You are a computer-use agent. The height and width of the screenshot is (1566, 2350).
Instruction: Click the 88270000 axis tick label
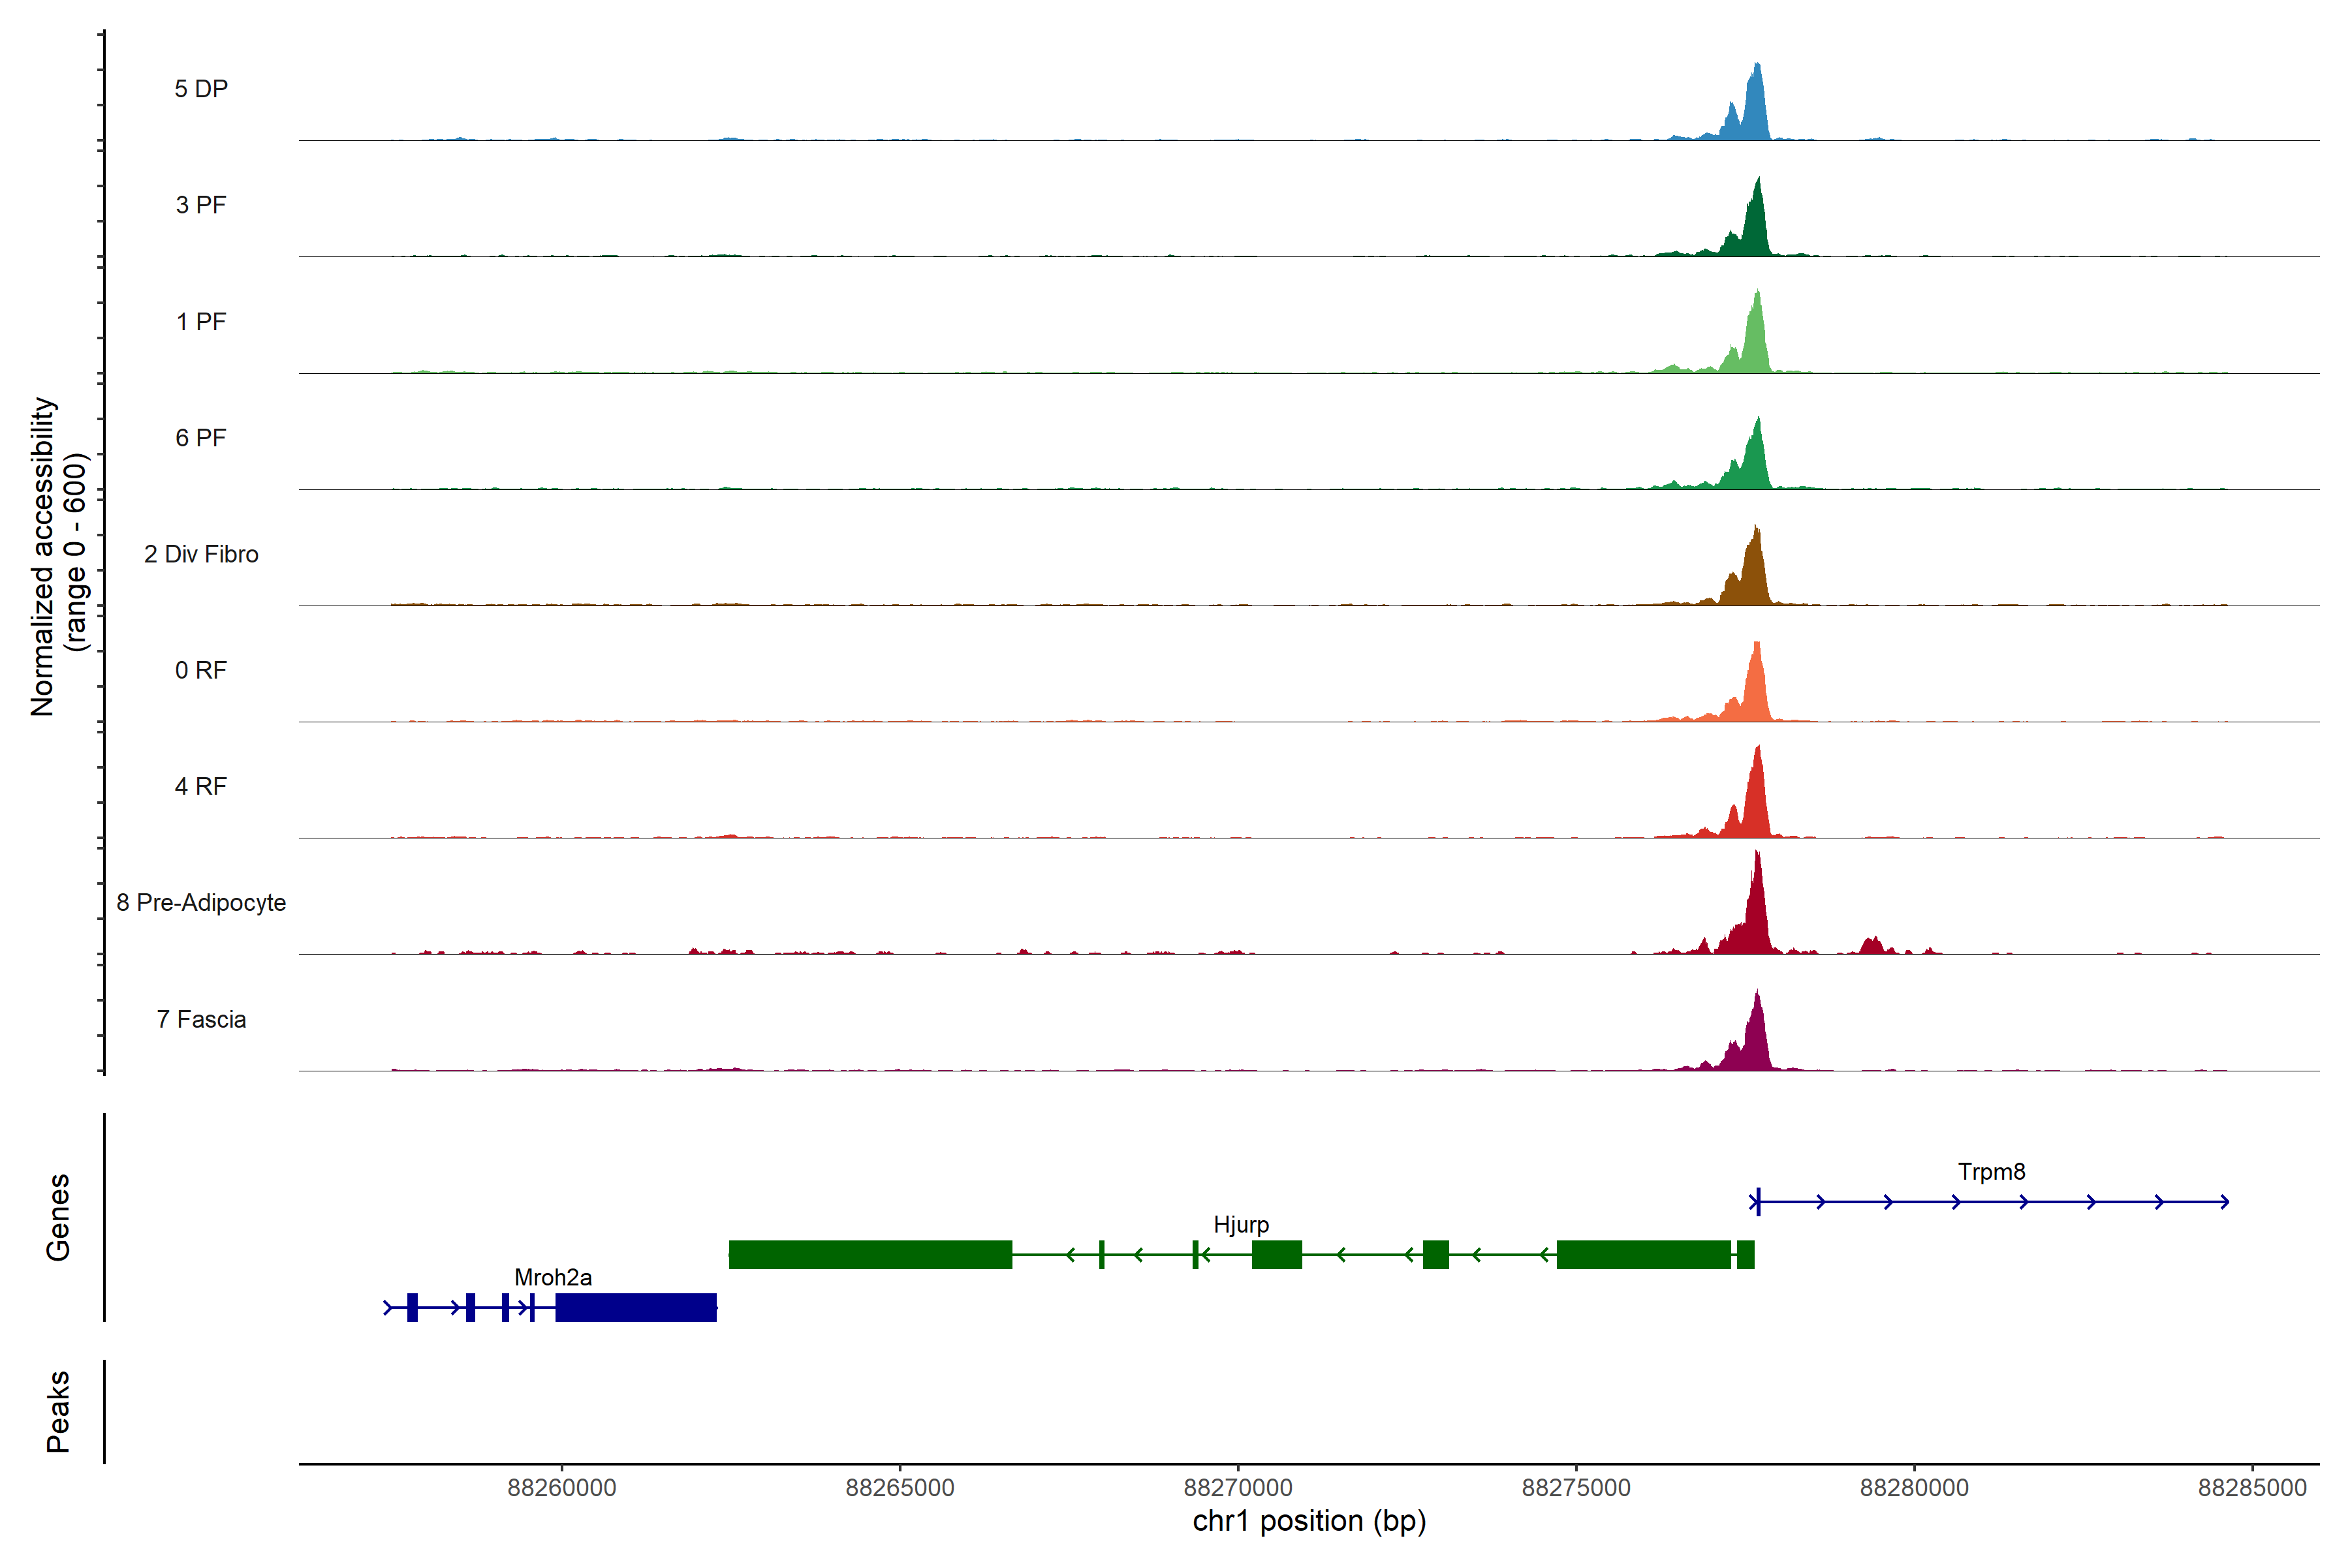(x=1237, y=1487)
